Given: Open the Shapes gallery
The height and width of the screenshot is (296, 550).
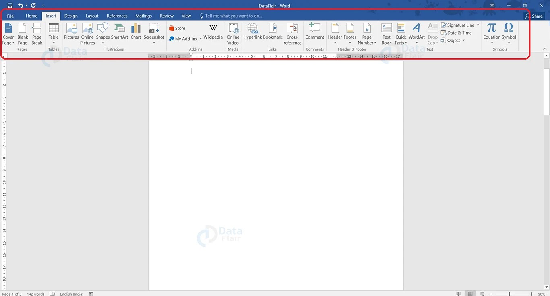Looking at the screenshot, I should (103, 34).
